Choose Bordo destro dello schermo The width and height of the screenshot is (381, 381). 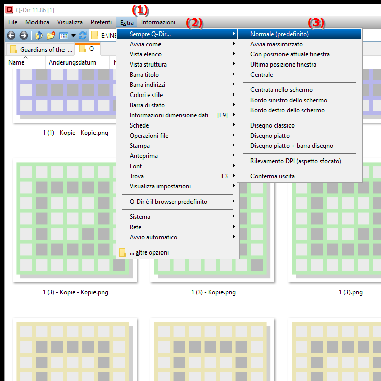[x=300, y=110]
